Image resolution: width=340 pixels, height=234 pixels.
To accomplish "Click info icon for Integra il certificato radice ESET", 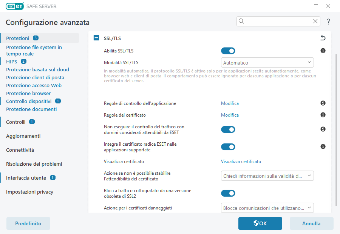I will 323,146.
